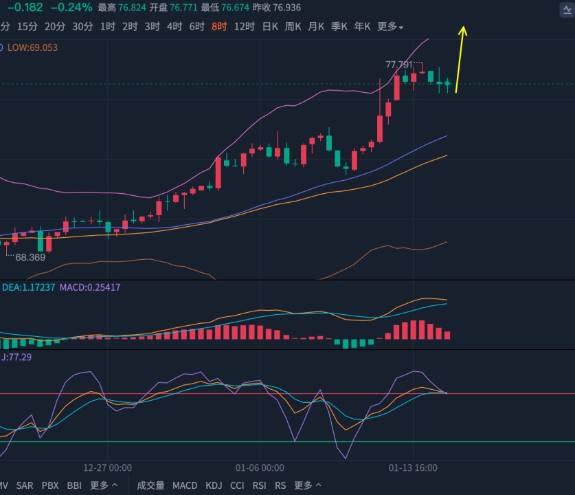This screenshot has width=575, height=495.
Task: Select the RSI sub-indicator
Action: click(259, 485)
